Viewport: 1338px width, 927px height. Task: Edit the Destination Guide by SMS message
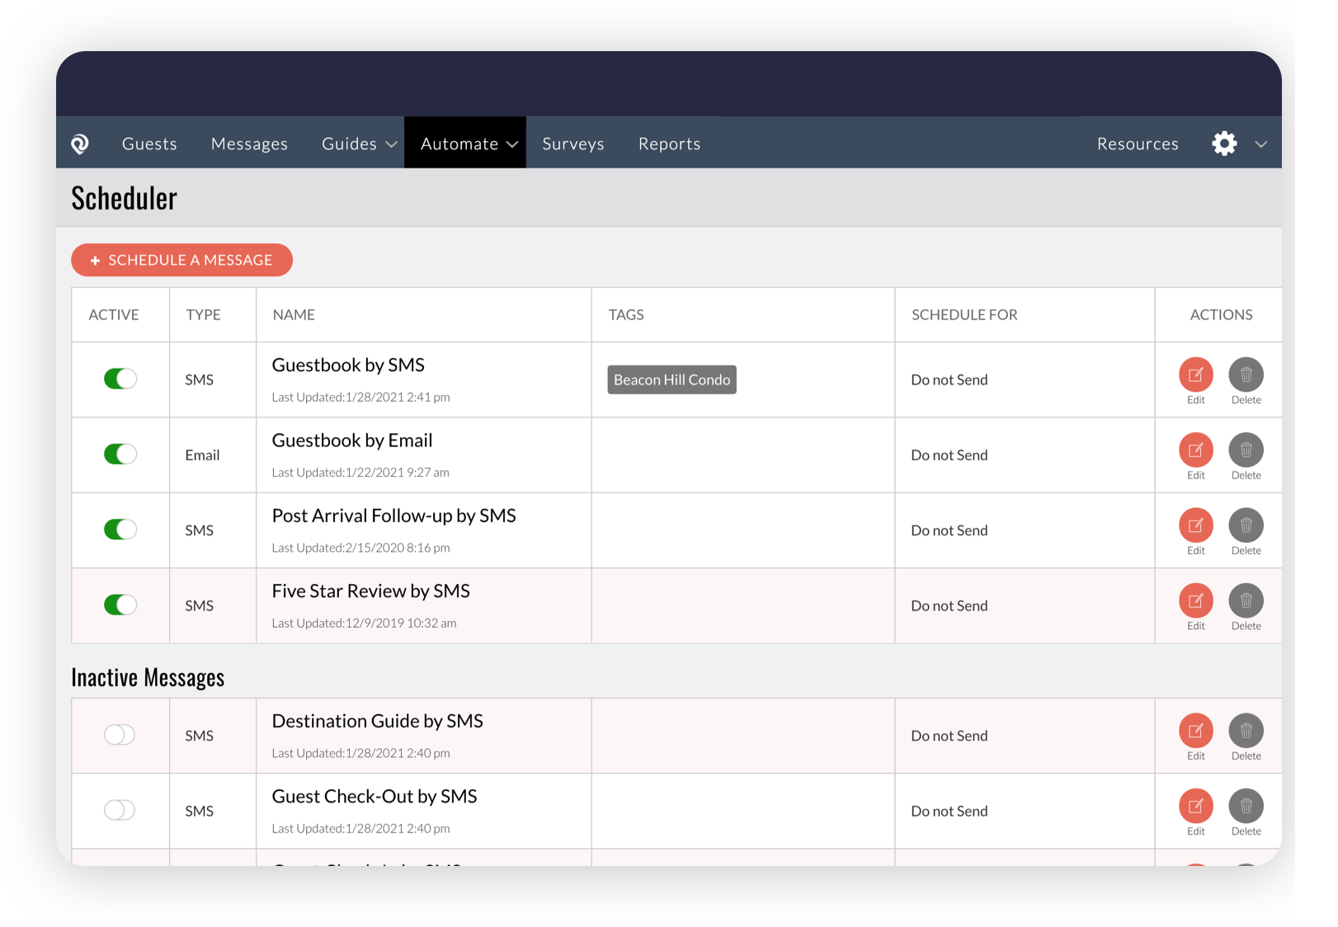1195,731
